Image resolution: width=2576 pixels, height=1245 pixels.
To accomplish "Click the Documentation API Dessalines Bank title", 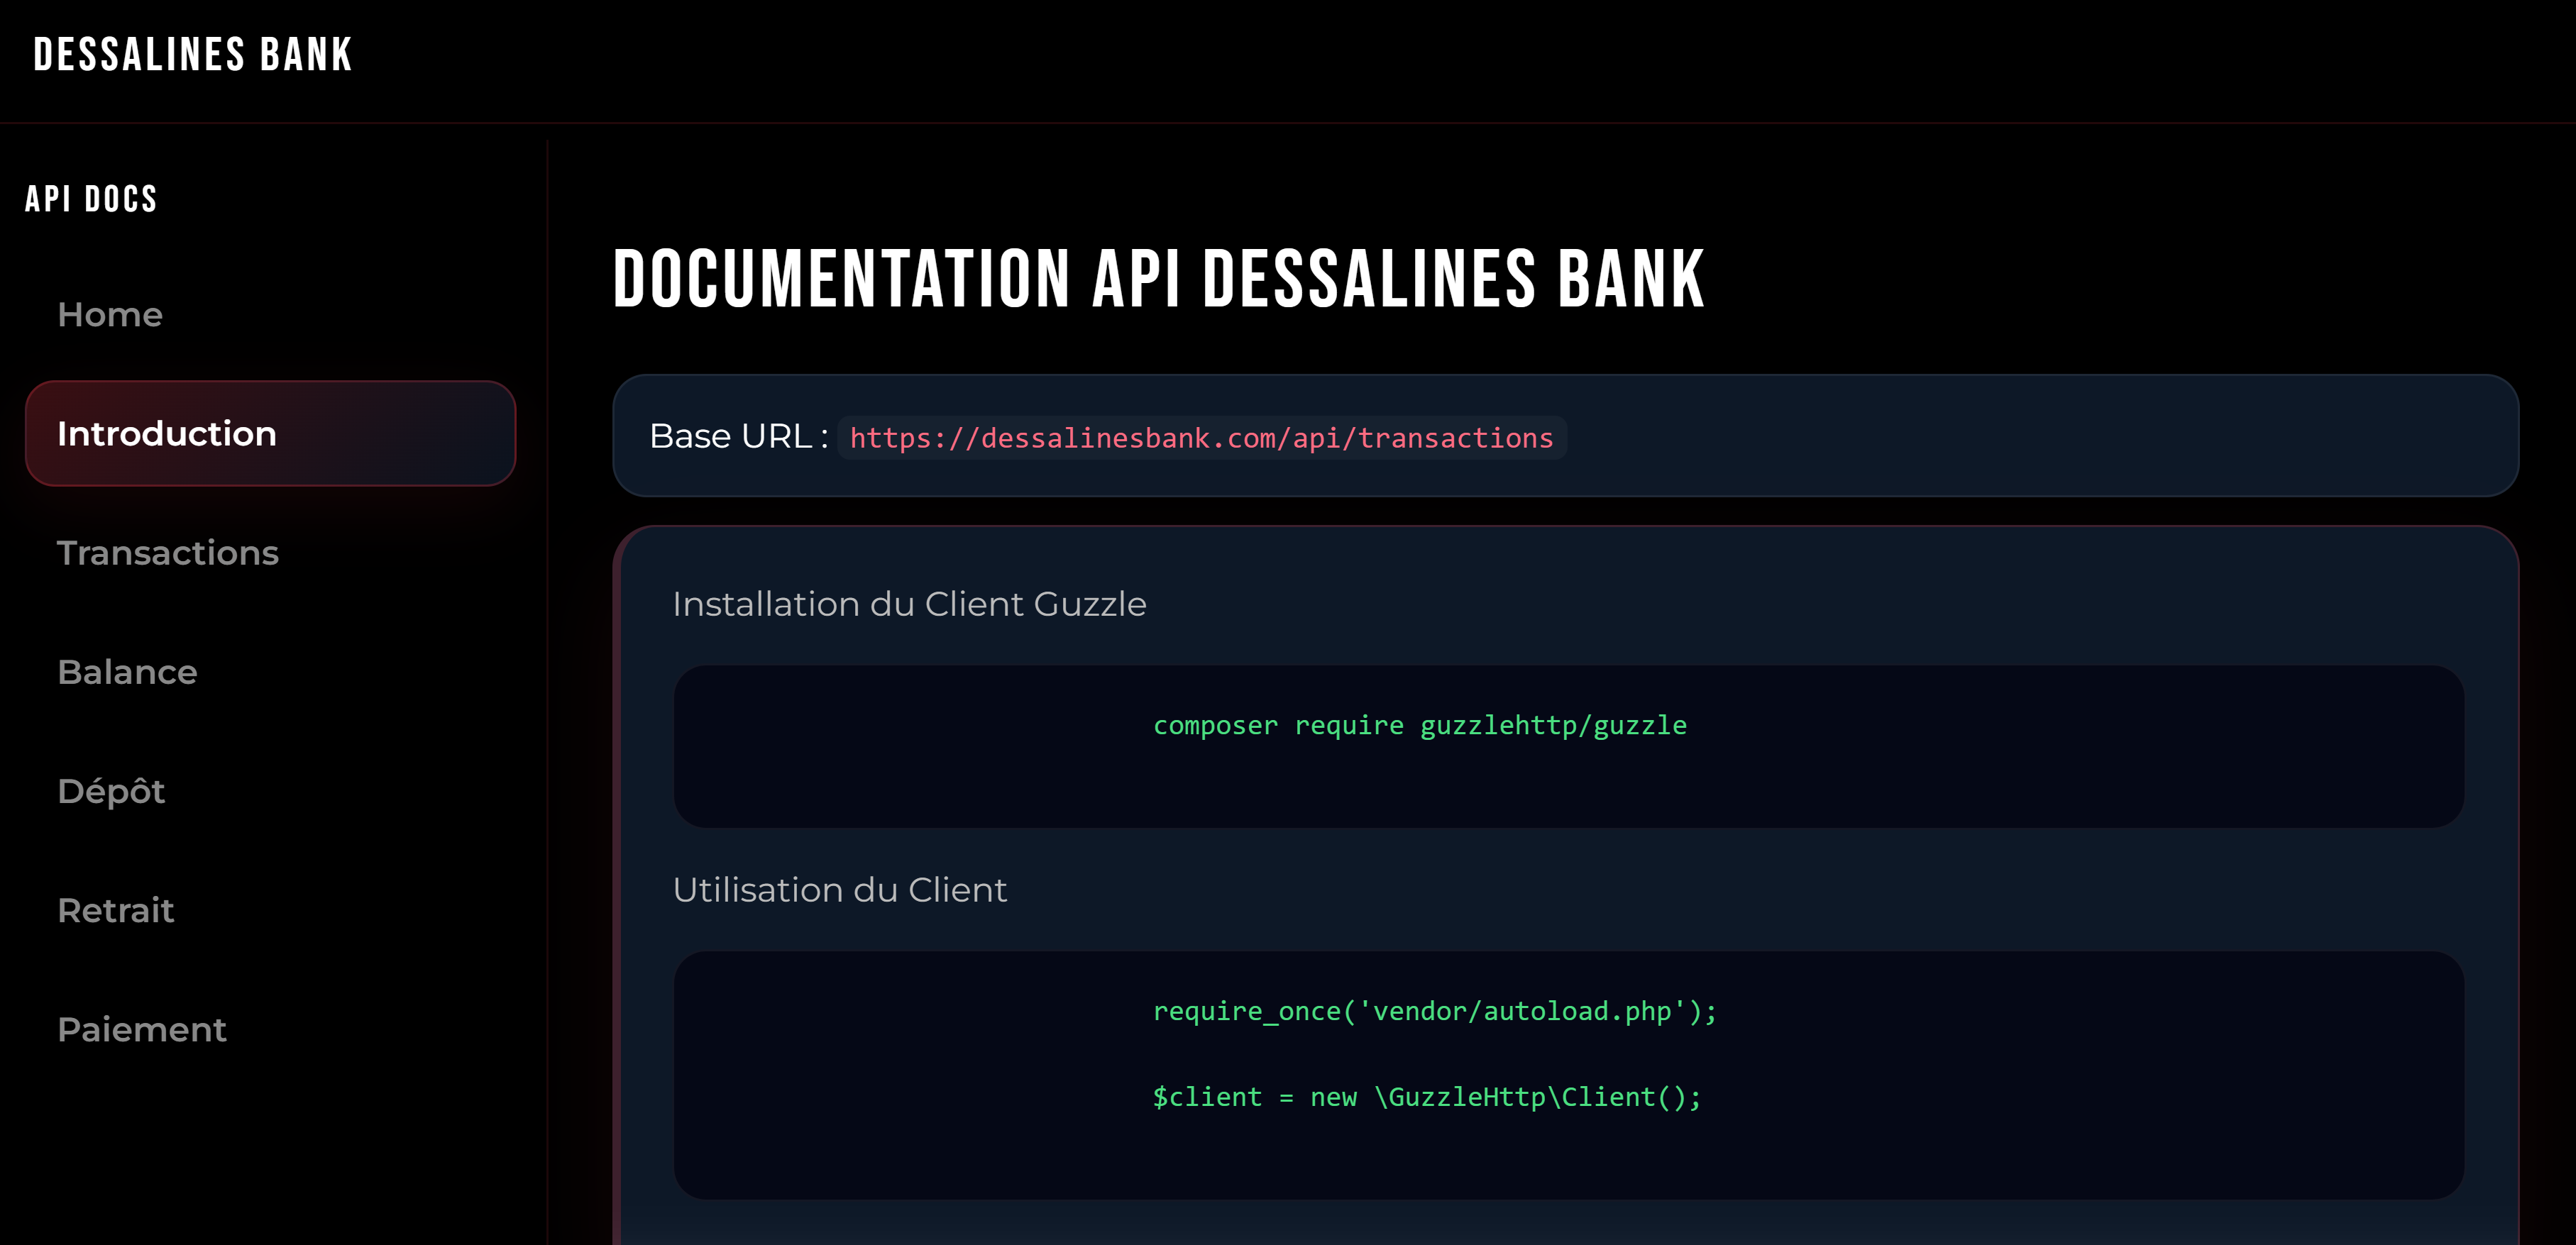I will 1158,279.
